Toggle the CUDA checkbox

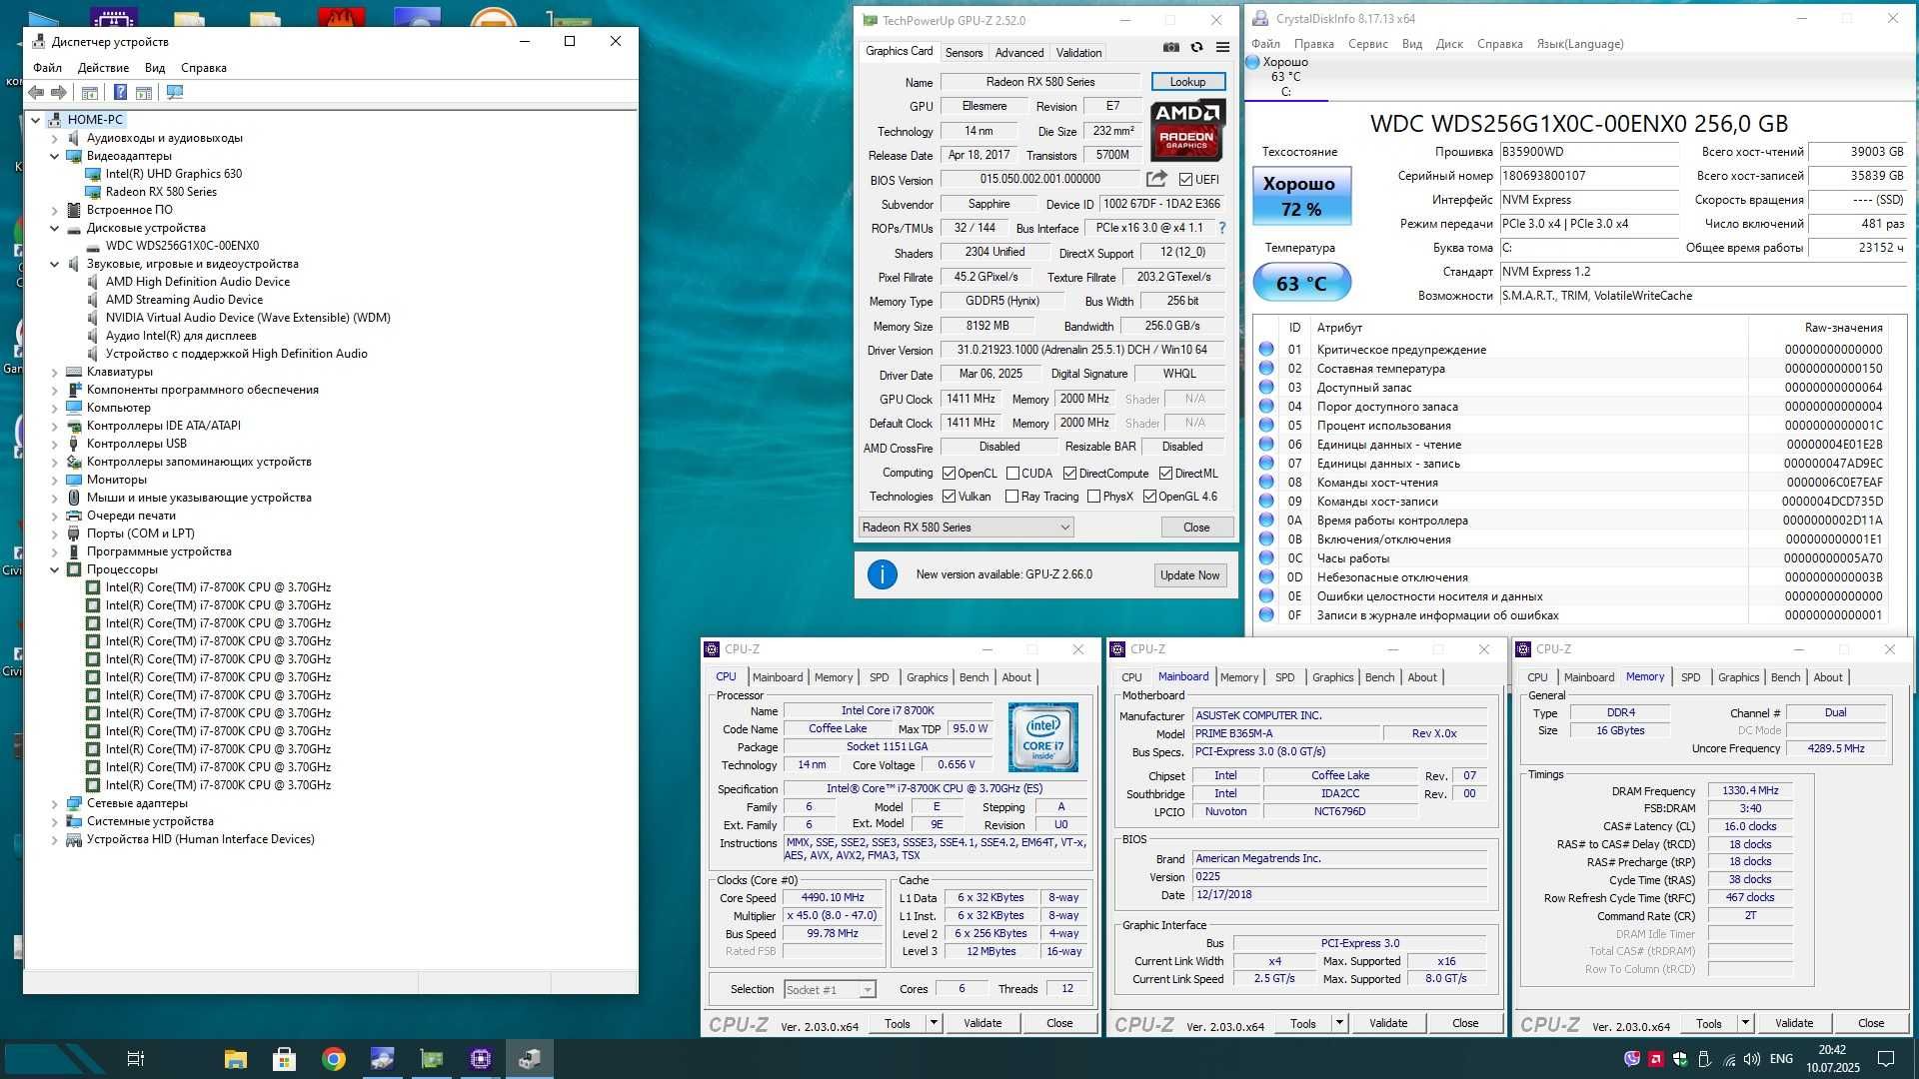[x=1012, y=474]
